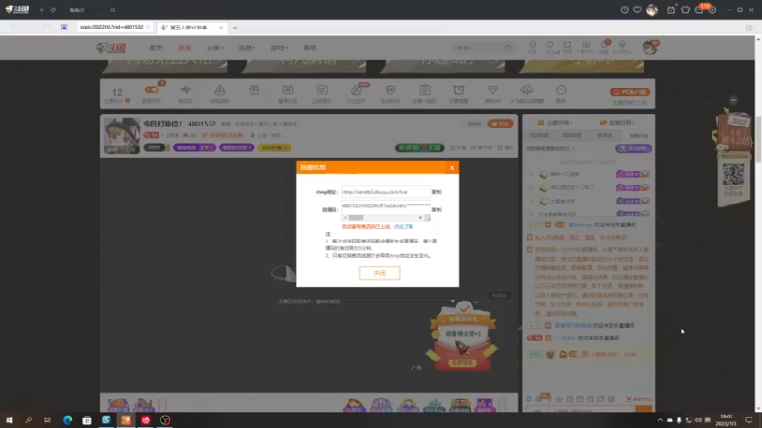Click the 分享 share icon in room header
The image size is (762, 428).
click(457, 147)
